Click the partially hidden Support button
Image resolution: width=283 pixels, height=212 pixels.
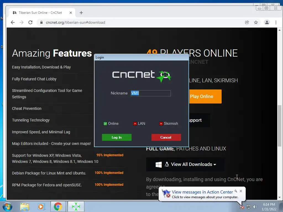point(200,120)
